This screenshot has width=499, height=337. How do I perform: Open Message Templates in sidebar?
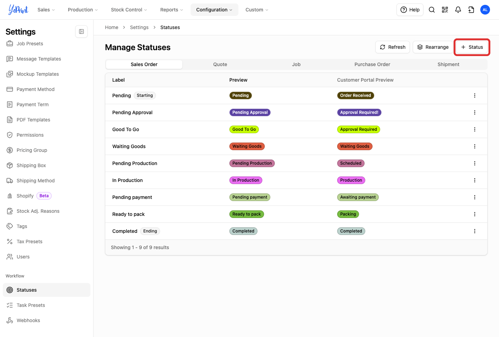[46, 59]
